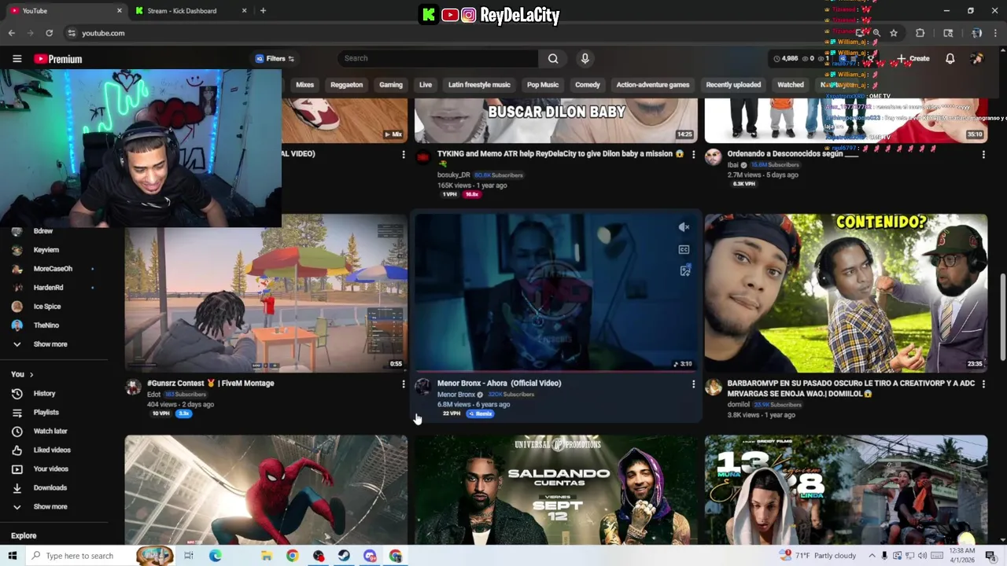
Task: Expand Show more under subscriptions
Action: click(x=50, y=344)
